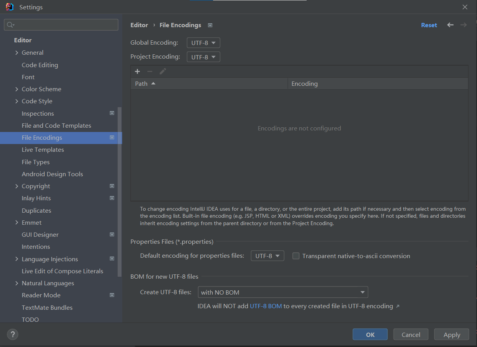The image size is (477, 347).
Task: Open the Create UTF-8 files dropdown
Action: click(283, 292)
